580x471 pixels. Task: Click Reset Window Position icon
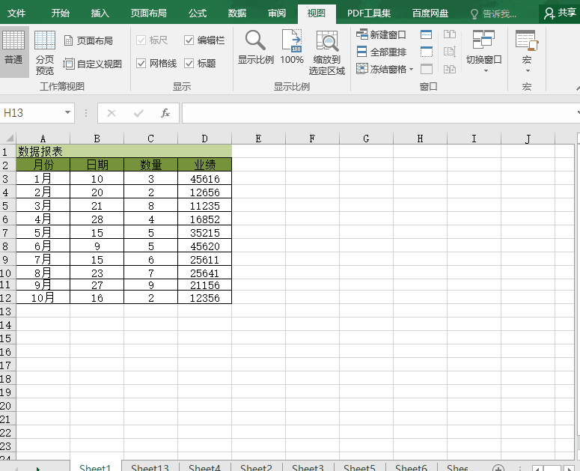pyautogui.click(x=450, y=69)
